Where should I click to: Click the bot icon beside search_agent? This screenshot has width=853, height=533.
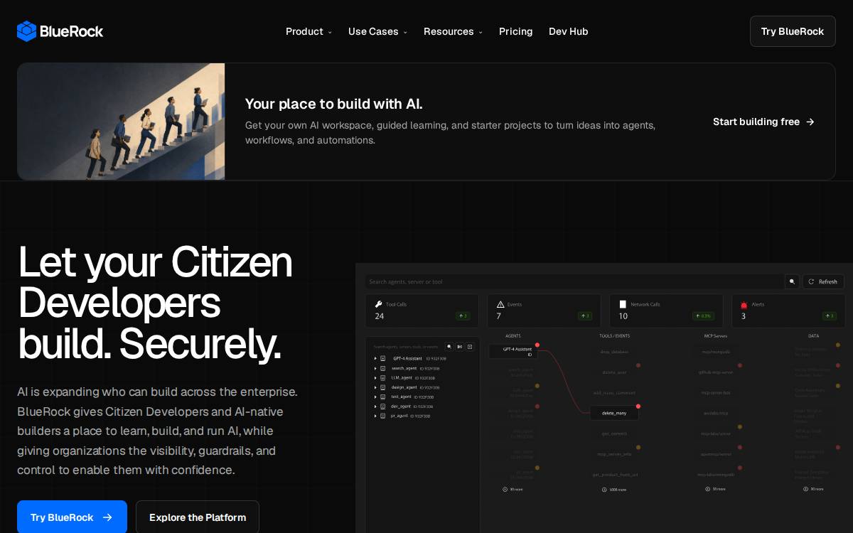click(383, 368)
